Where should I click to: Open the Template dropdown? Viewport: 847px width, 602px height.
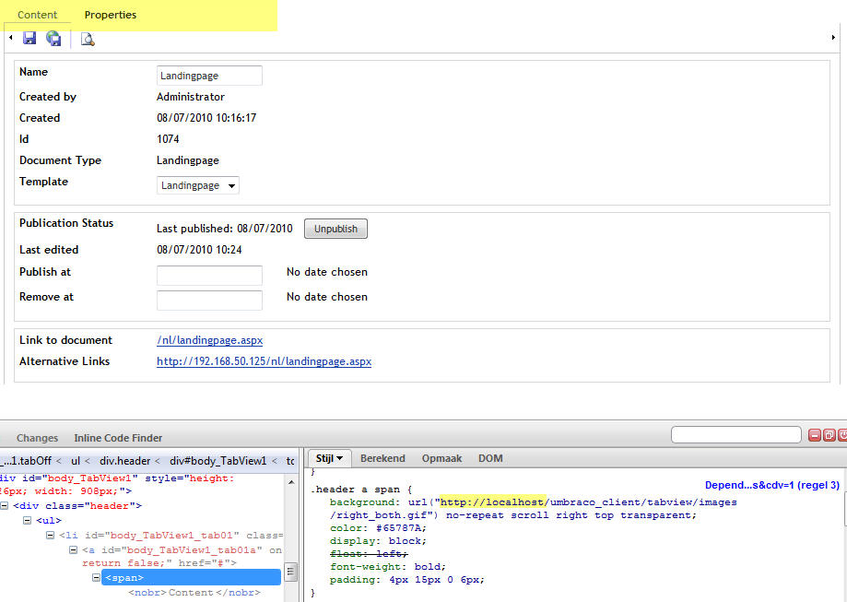coord(197,185)
